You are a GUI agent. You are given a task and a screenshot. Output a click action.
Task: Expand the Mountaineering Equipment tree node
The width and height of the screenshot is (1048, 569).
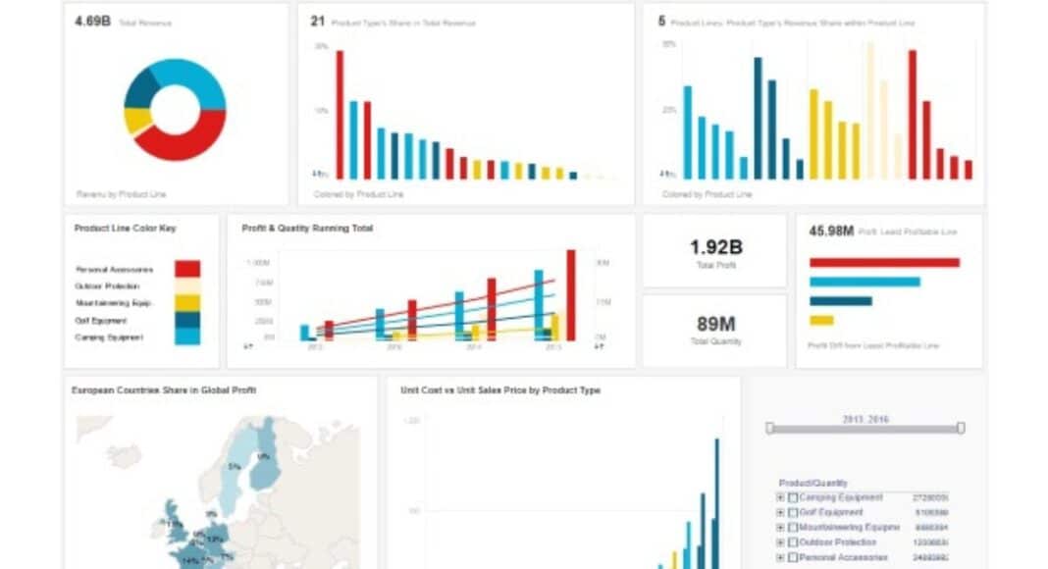(x=780, y=527)
